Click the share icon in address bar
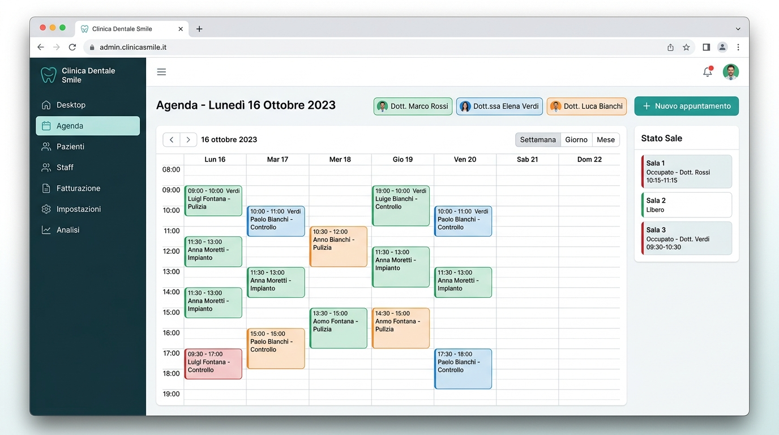Screen dimensions: 779x435 tap(670, 48)
